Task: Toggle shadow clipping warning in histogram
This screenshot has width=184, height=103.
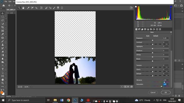Action: (136, 7)
